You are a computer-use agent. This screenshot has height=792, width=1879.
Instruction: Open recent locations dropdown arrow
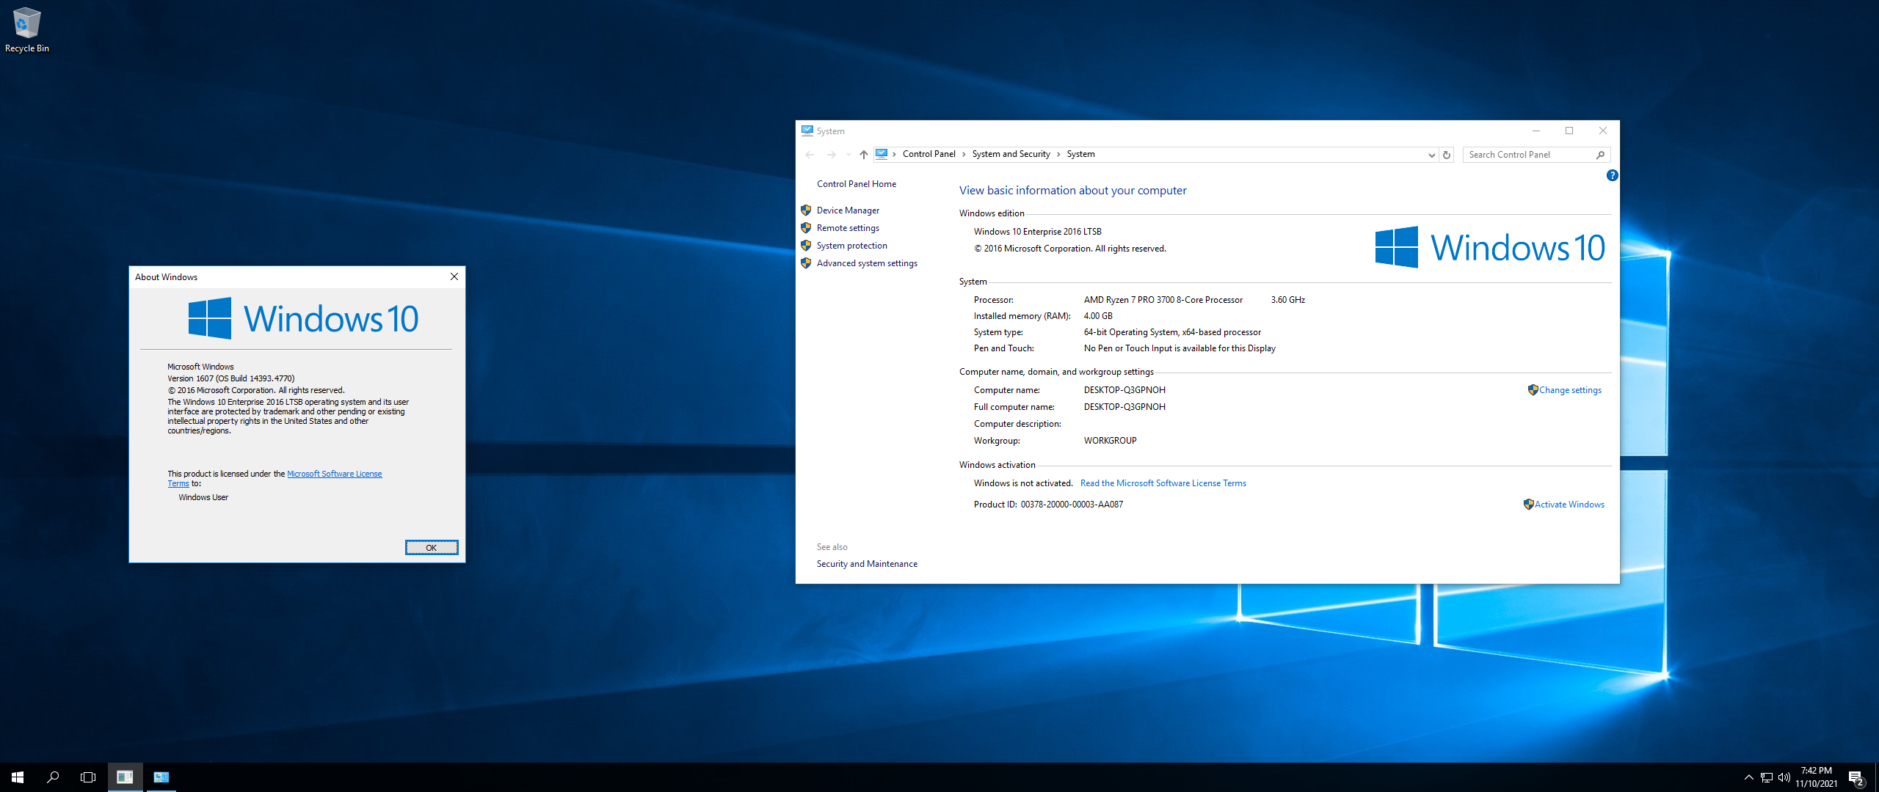tap(848, 155)
